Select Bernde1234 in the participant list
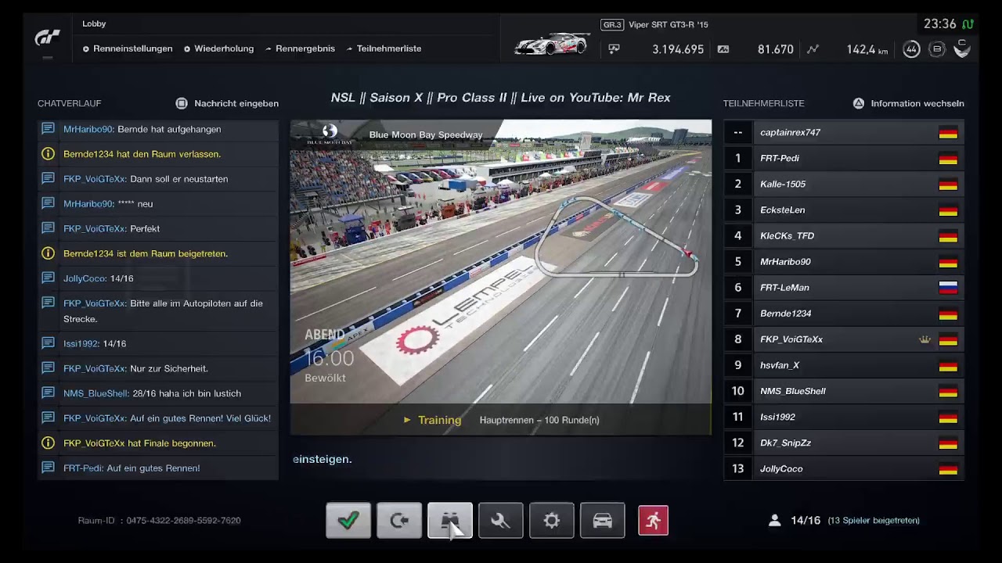Viewport: 1002px width, 563px height. click(844, 314)
